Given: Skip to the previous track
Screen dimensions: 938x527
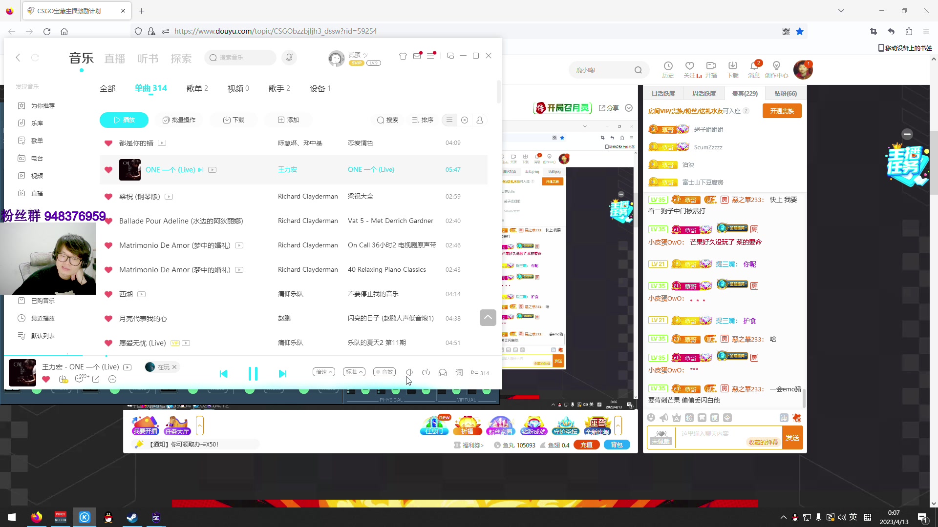Looking at the screenshot, I should point(223,374).
